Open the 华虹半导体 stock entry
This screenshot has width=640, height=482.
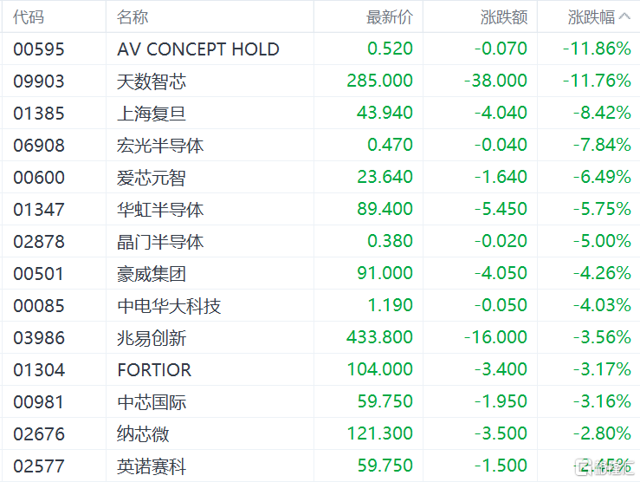click(160, 210)
